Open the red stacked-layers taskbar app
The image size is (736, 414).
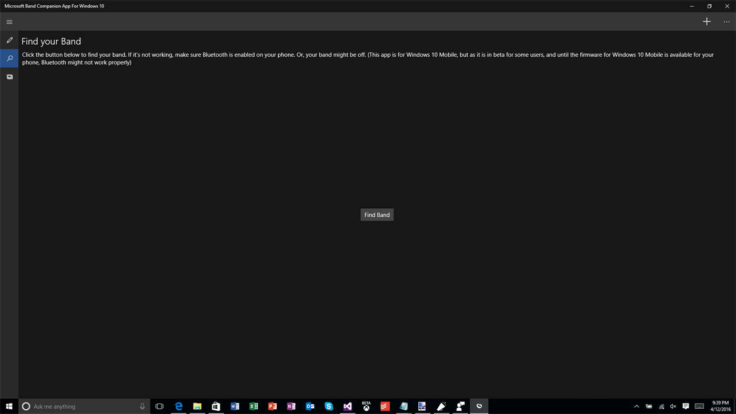coord(385,406)
